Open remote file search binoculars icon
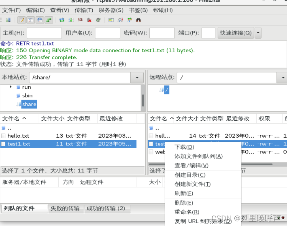287x226 pixels. pyautogui.click(x=138, y=20)
